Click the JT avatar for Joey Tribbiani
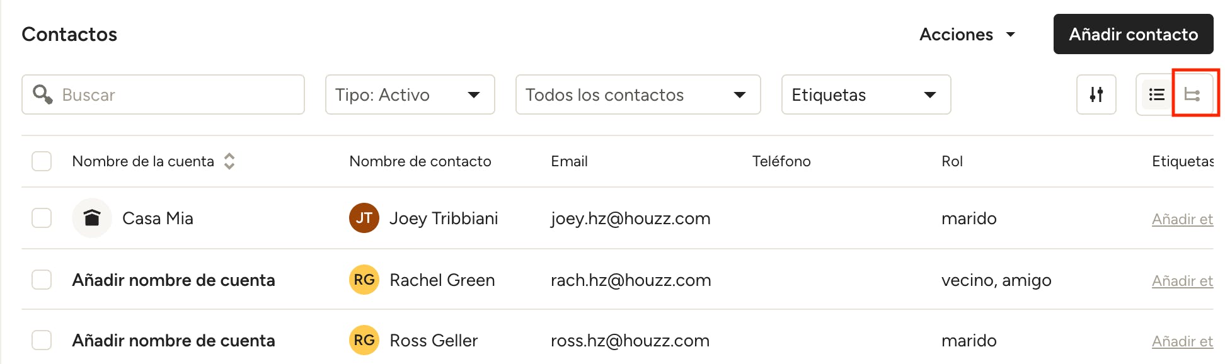The width and height of the screenshot is (1225, 364). [x=364, y=218]
